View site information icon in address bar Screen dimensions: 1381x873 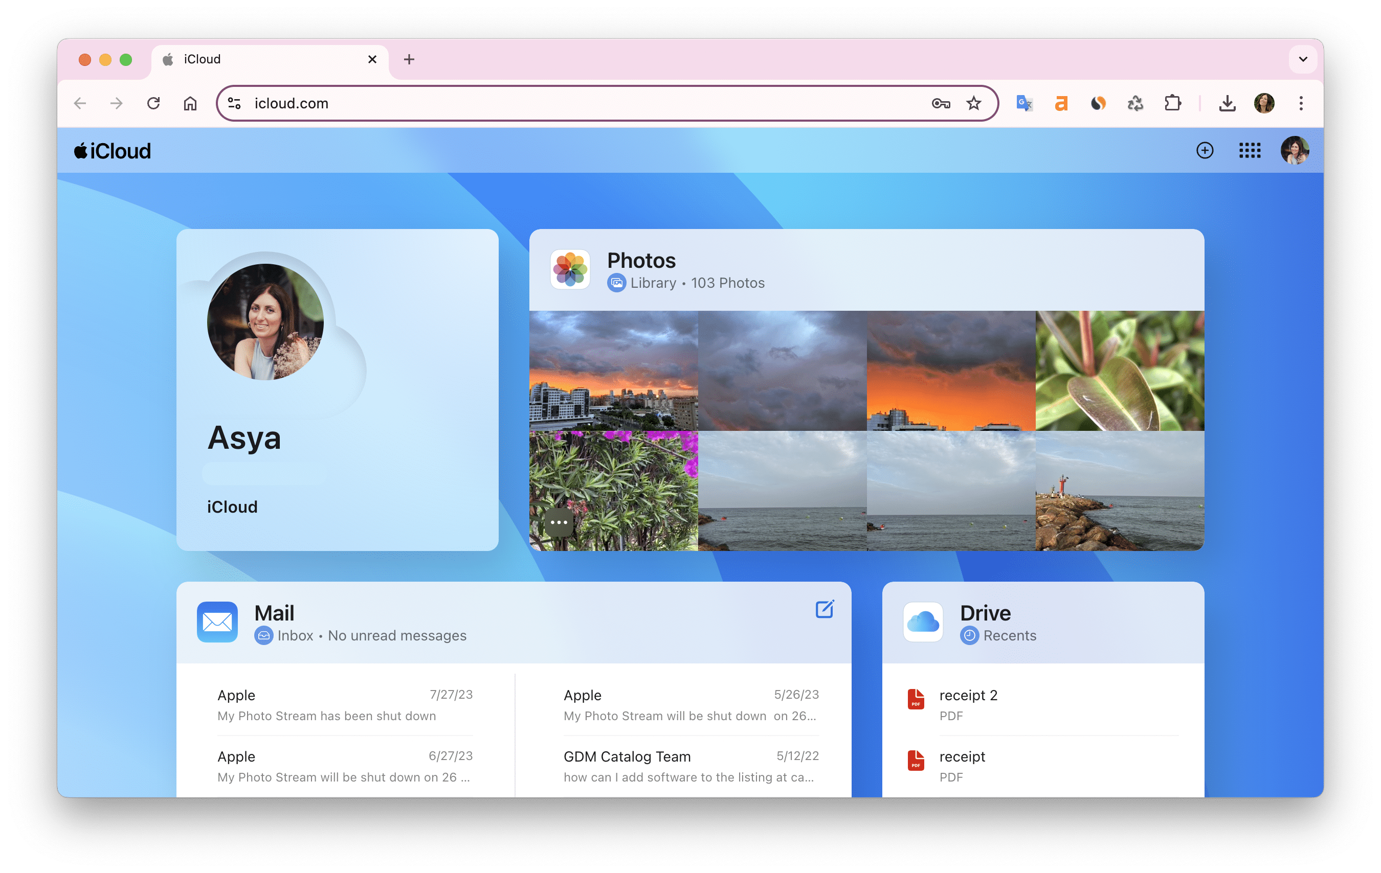point(235,103)
